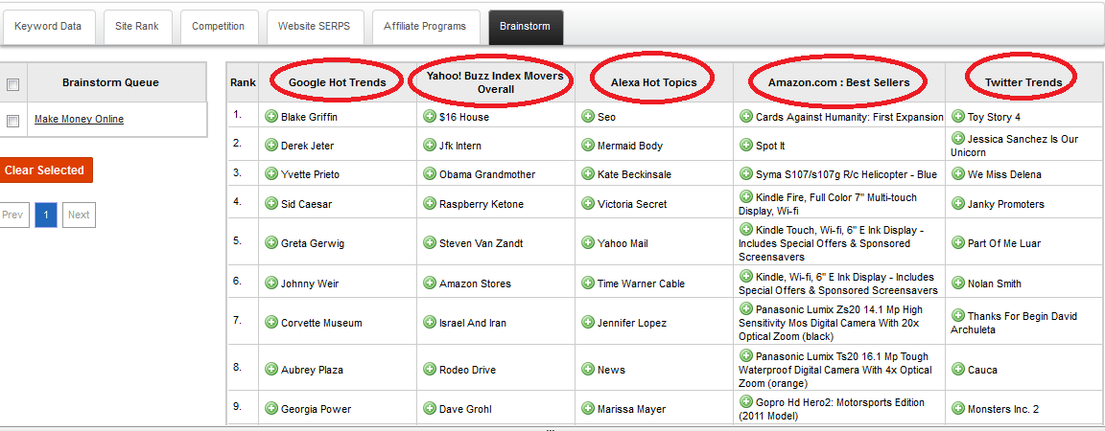The height and width of the screenshot is (431, 1105).
Task: Add Yvette Prieto via green plus icon
Action: 271,173
